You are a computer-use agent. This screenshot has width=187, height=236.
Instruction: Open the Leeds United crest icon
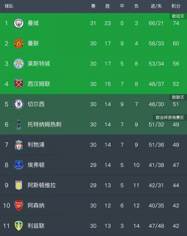tap(19, 226)
